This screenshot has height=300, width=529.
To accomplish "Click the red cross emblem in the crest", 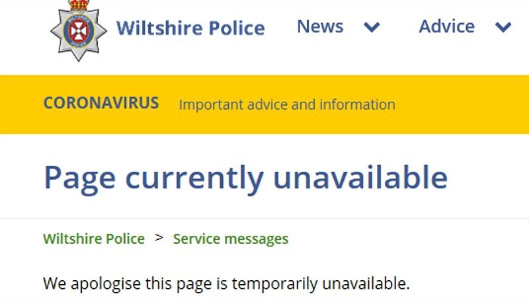I will (79, 31).
